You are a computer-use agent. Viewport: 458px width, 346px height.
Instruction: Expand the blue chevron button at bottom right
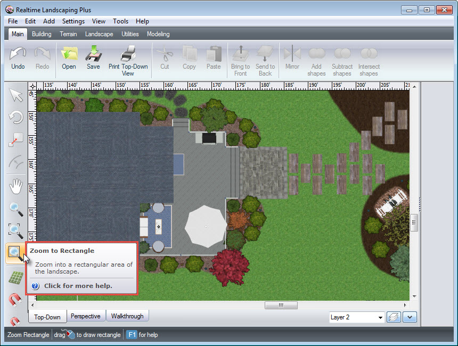click(410, 317)
